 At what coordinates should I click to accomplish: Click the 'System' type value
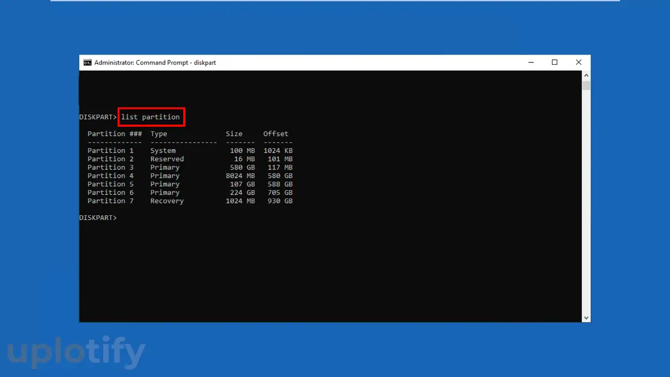click(x=163, y=150)
